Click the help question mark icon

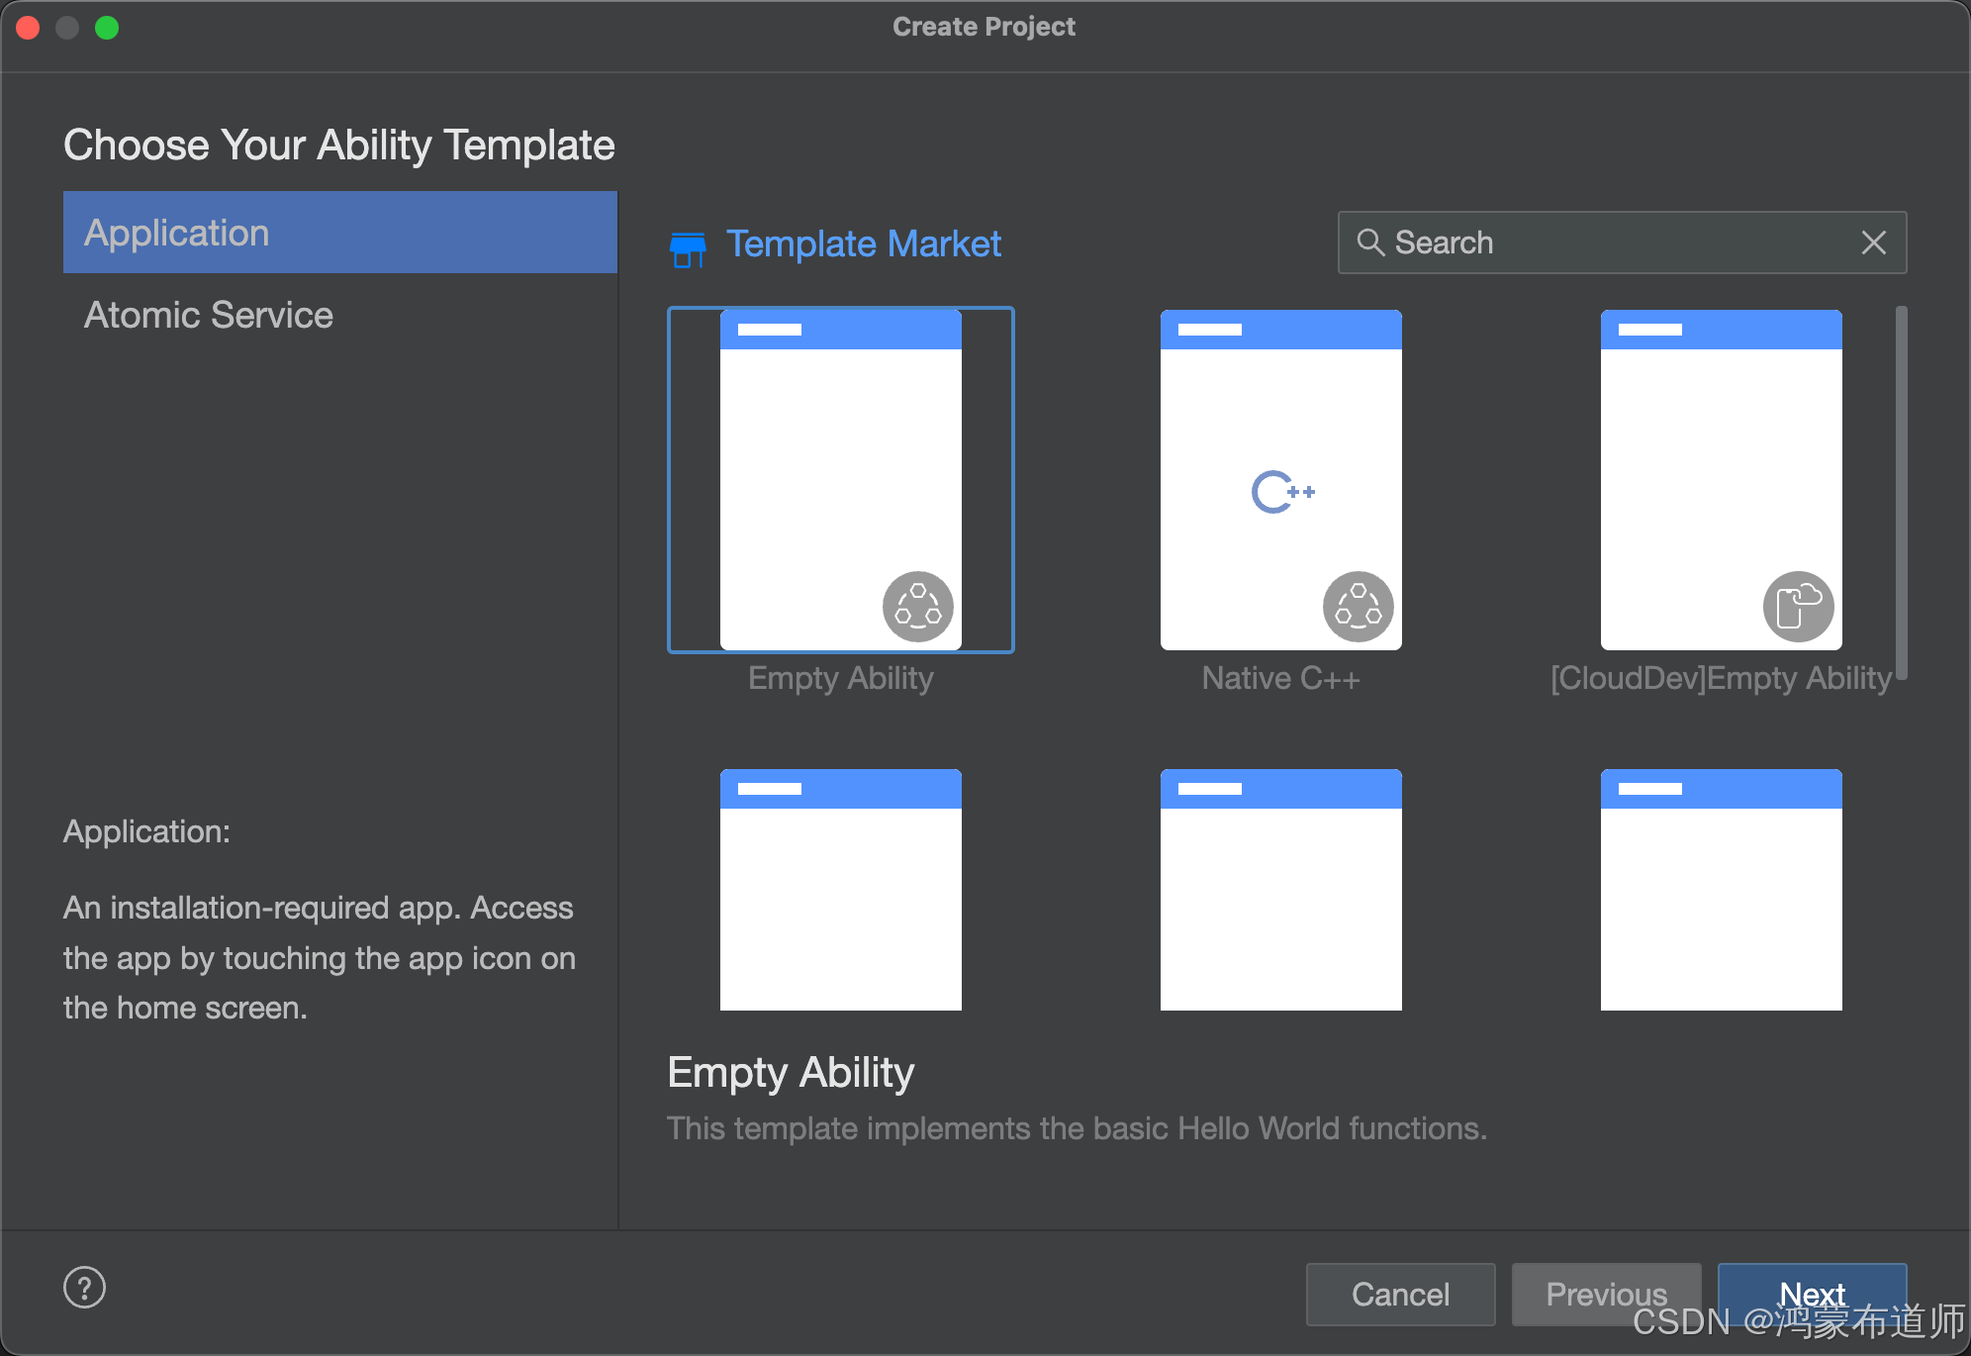coord(84,1288)
